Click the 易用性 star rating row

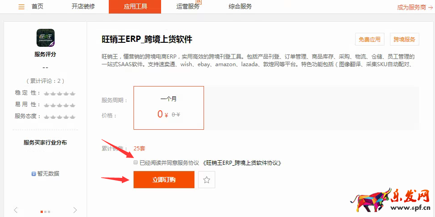tap(59, 105)
